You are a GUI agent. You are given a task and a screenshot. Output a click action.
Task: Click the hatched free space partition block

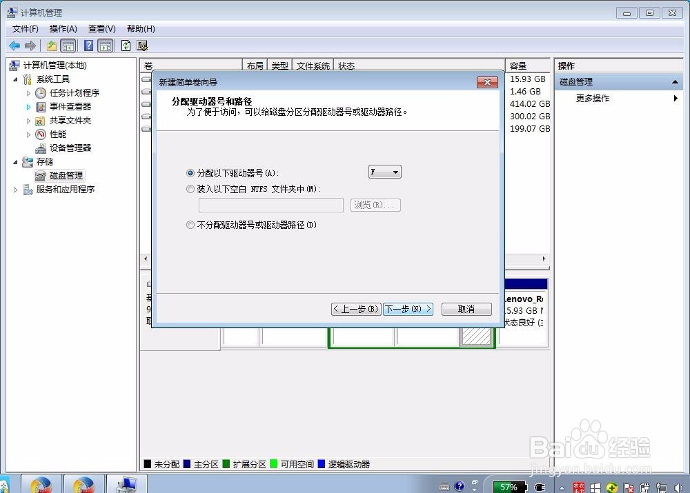(476, 337)
